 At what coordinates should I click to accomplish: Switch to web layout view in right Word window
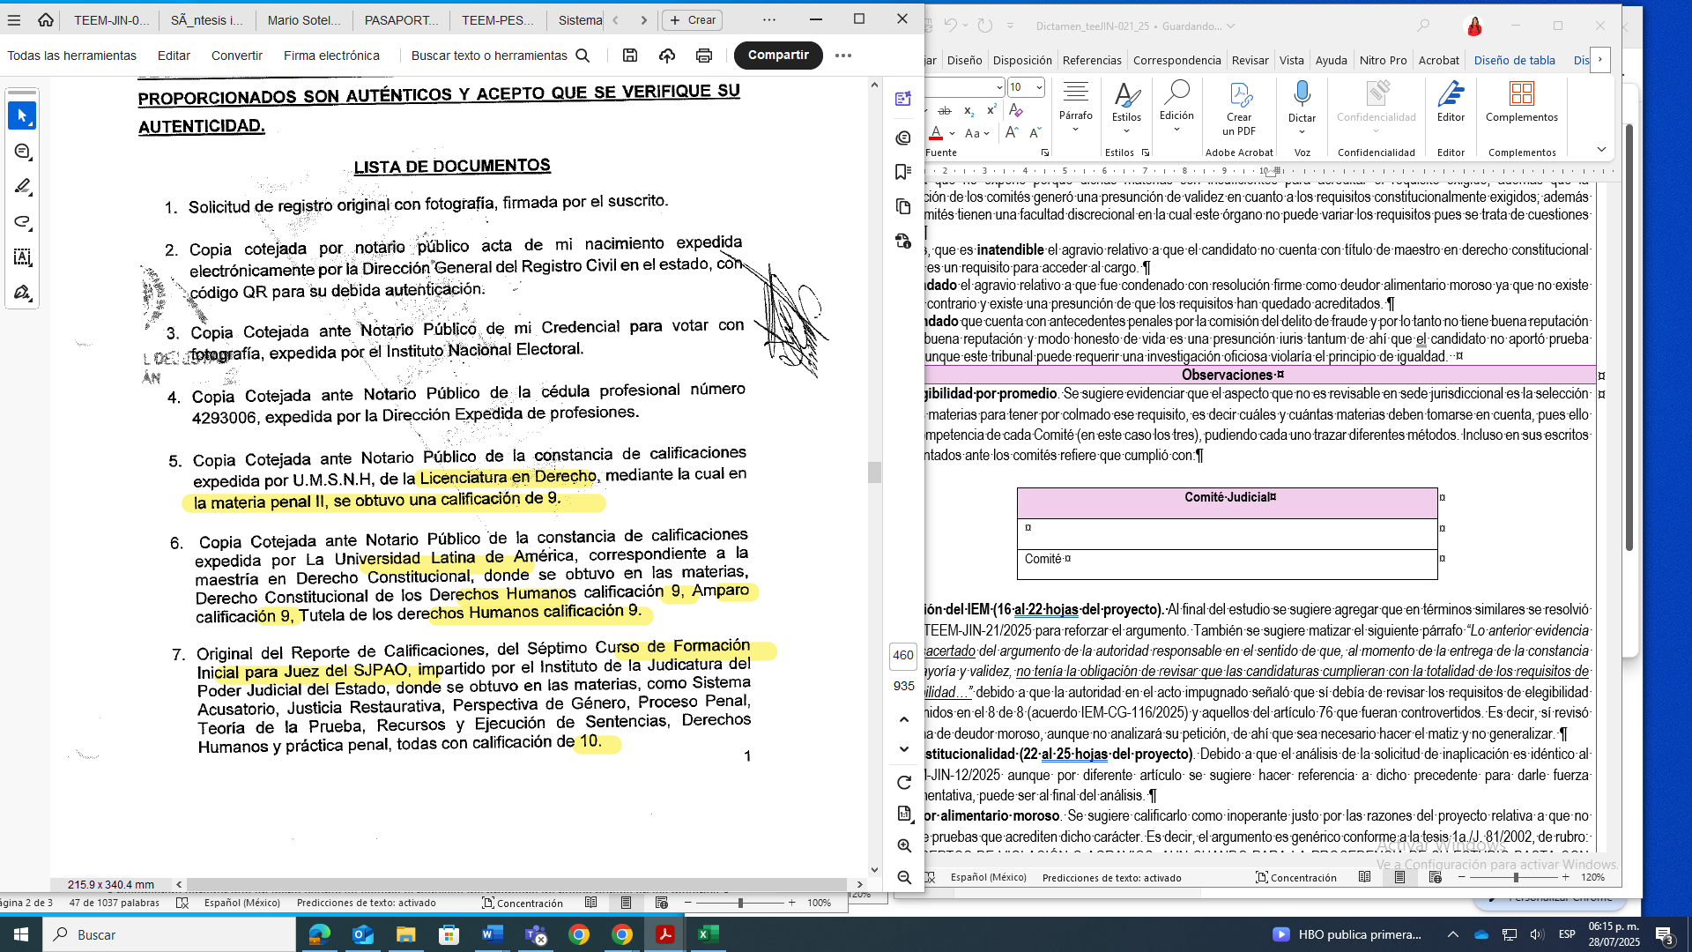pos(1435,878)
